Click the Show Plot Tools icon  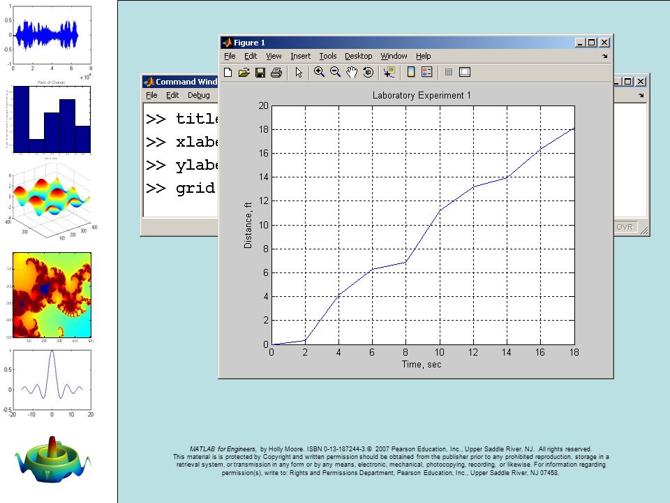tap(465, 72)
